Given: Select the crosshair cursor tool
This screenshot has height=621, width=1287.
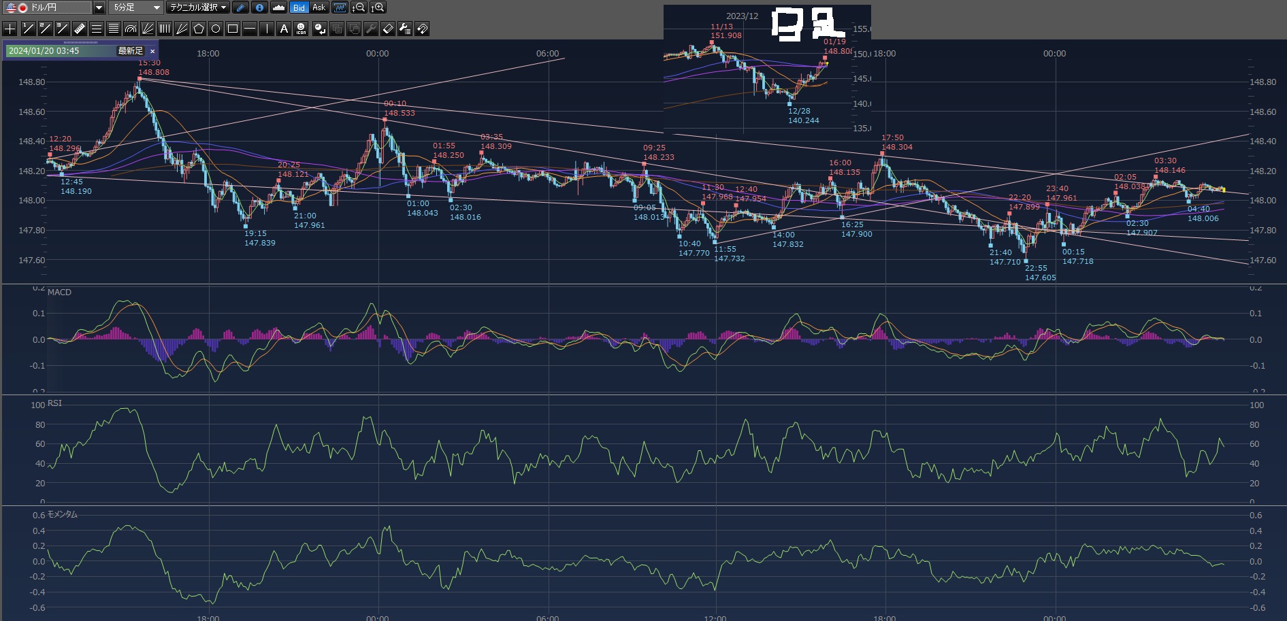Looking at the screenshot, I should (x=10, y=29).
